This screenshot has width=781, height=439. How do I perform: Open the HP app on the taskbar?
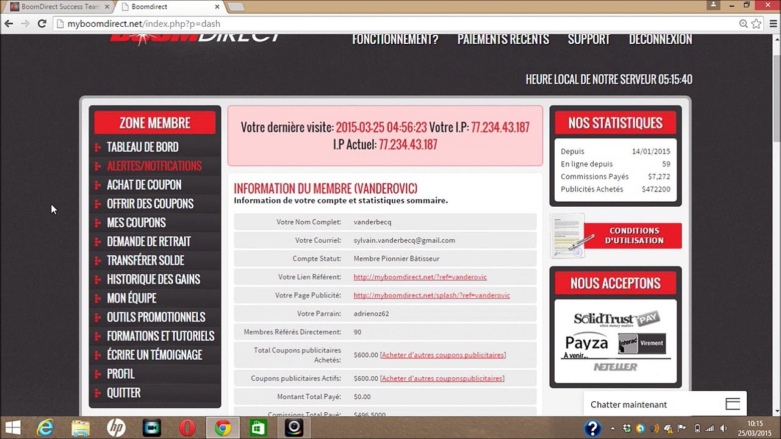[x=116, y=427]
